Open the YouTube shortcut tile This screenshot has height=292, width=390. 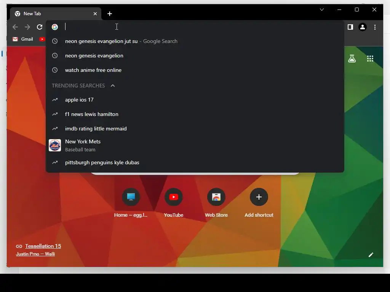point(174,203)
